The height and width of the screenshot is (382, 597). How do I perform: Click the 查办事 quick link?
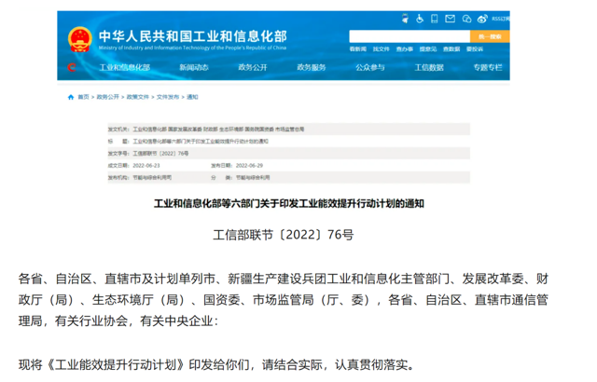pos(404,49)
